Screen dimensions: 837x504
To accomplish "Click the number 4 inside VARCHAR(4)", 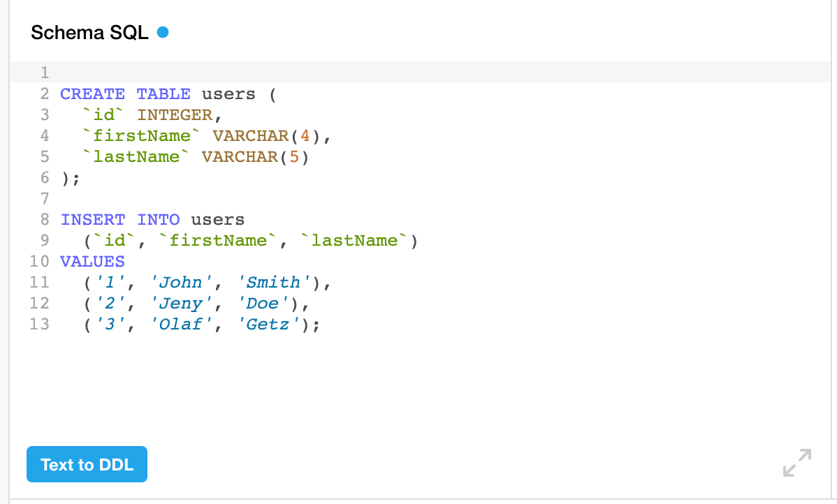I will [305, 136].
